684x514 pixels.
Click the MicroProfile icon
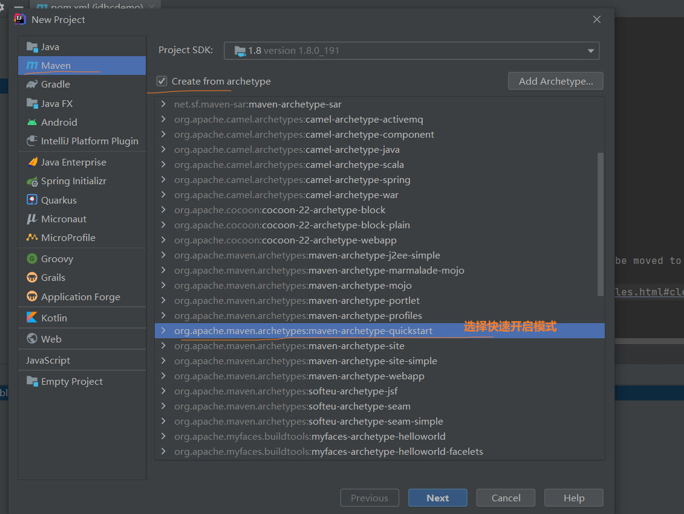(32, 237)
